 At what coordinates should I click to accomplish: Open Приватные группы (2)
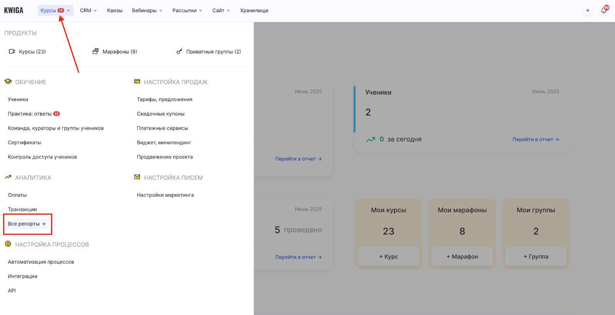click(214, 51)
